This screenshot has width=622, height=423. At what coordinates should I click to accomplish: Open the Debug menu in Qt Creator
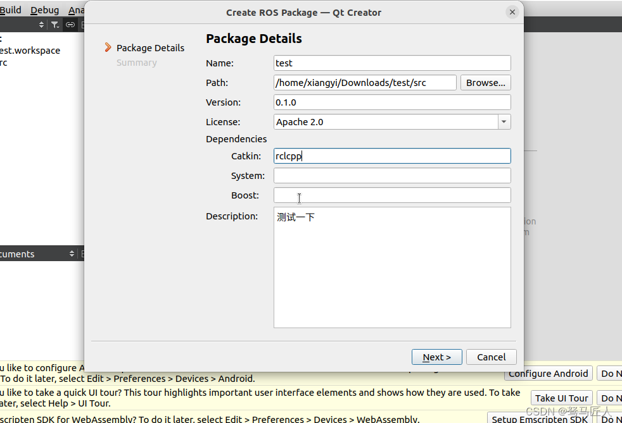tap(44, 10)
